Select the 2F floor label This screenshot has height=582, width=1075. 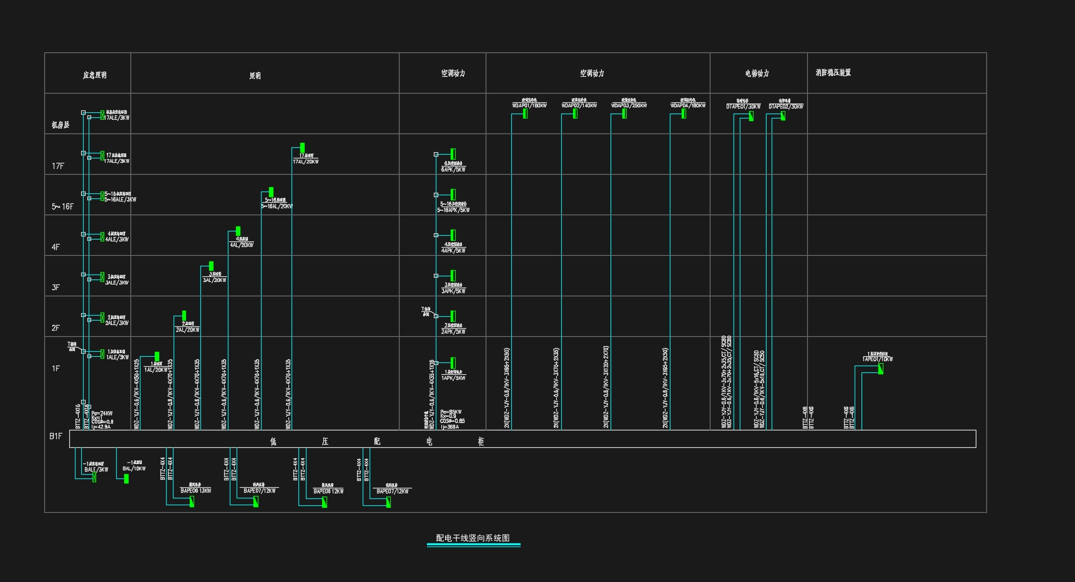[56, 328]
